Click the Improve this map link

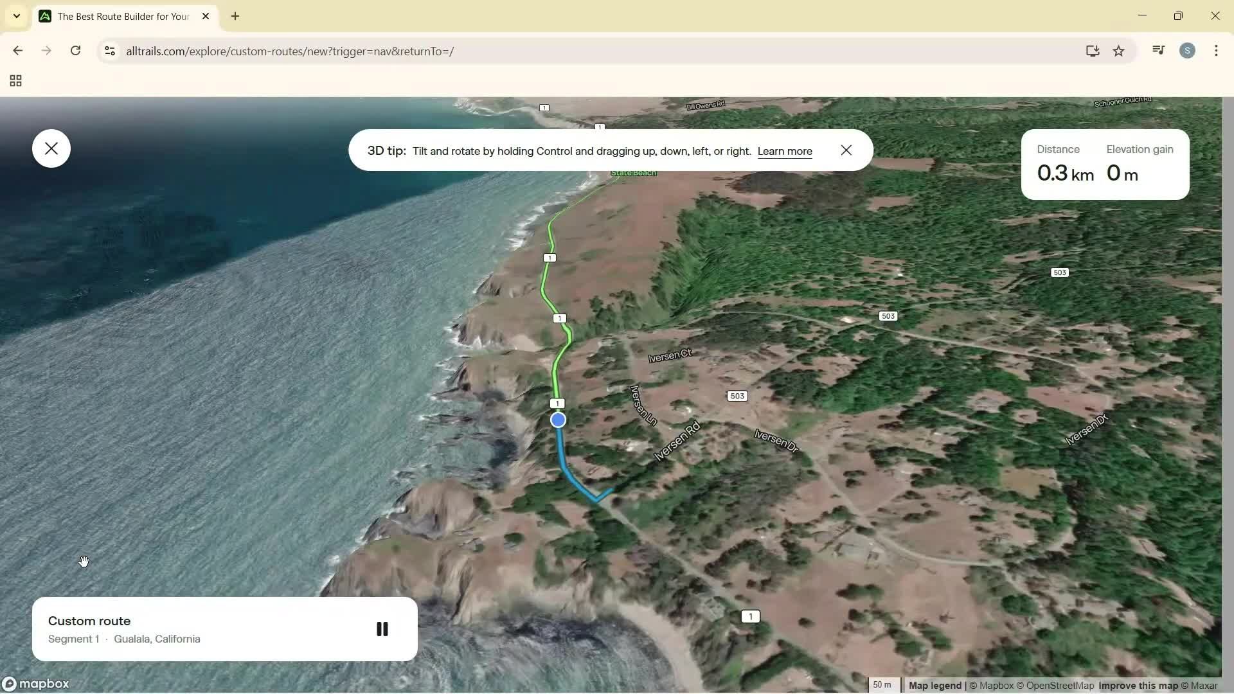point(1138,685)
